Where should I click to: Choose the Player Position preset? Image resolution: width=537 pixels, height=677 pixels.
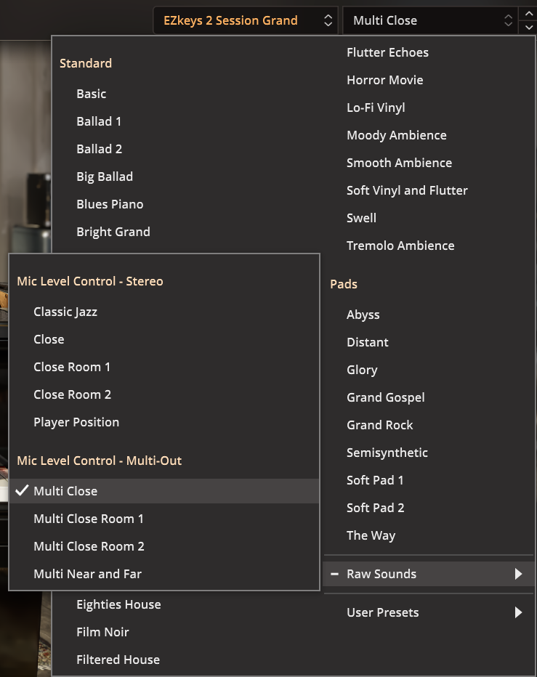(x=76, y=422)
